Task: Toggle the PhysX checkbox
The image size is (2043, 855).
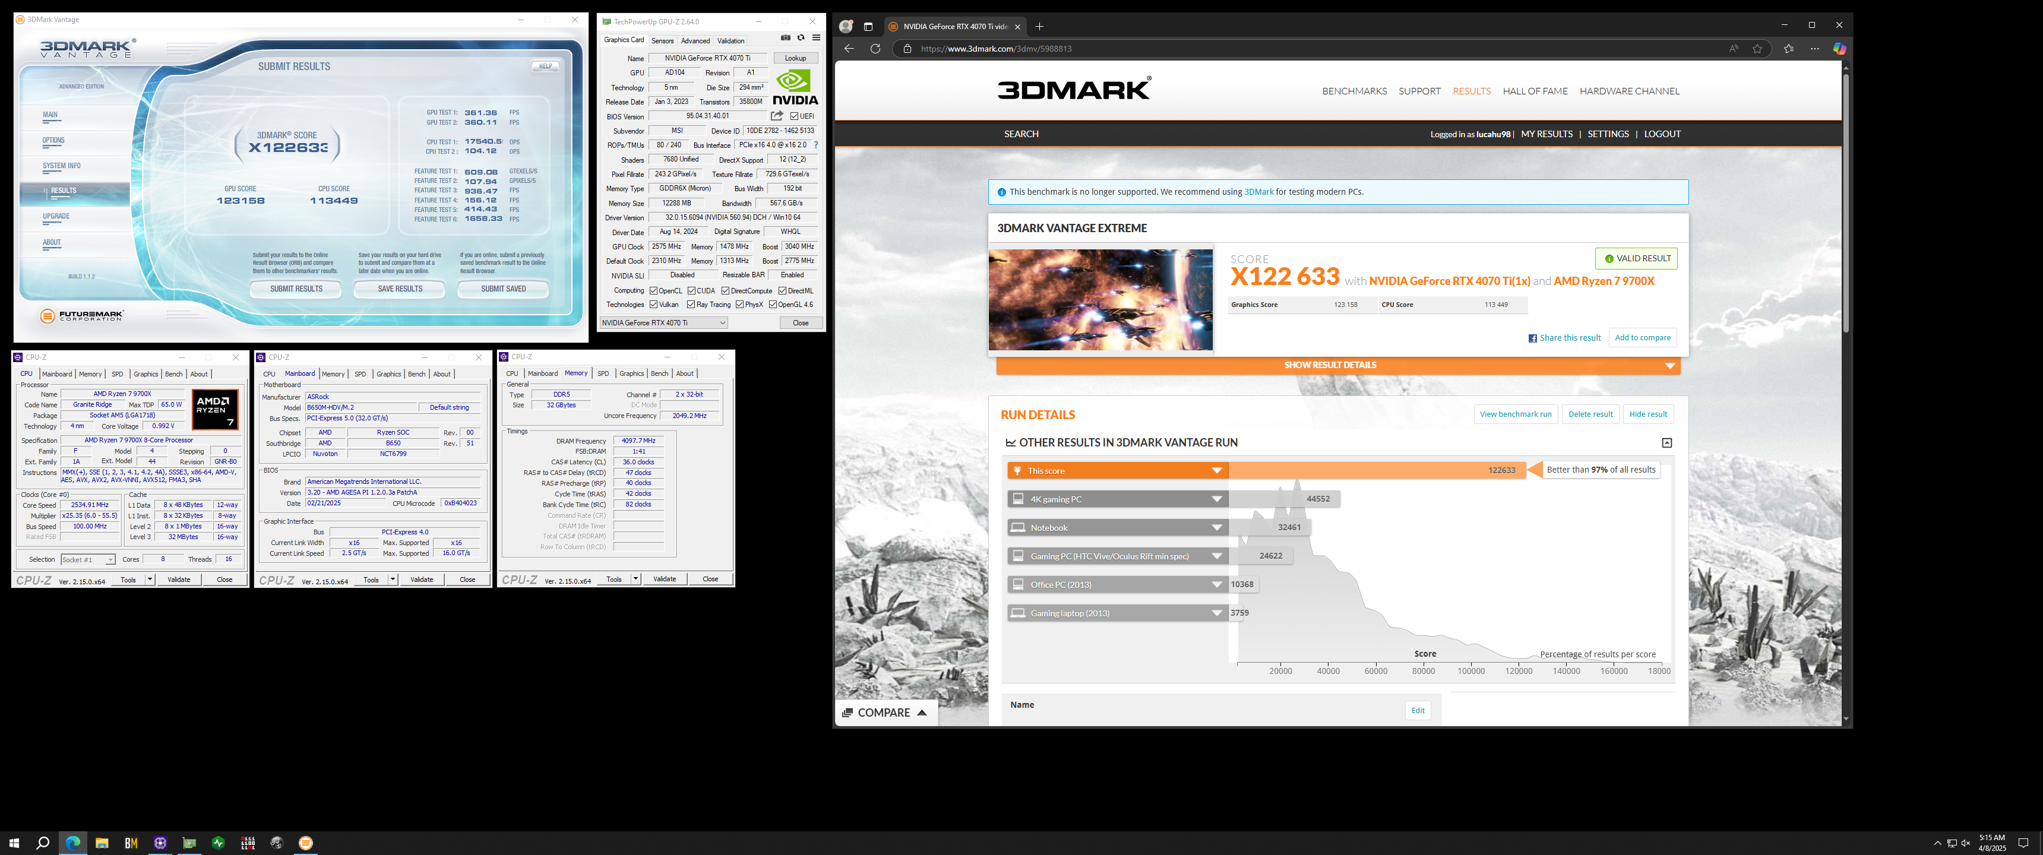Action: 739,305
